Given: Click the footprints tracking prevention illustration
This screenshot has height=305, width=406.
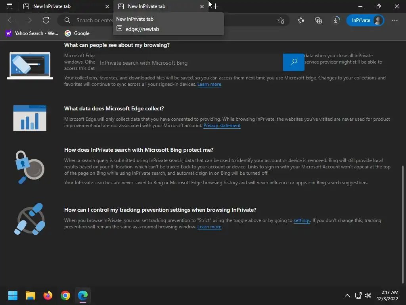Looking at the screenshot, I should 30,219.
